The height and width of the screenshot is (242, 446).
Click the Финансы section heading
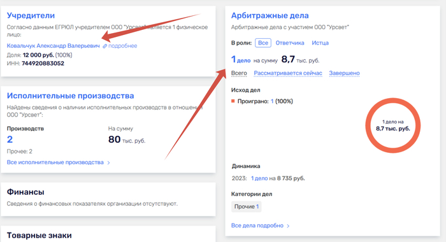click(25, 192)
